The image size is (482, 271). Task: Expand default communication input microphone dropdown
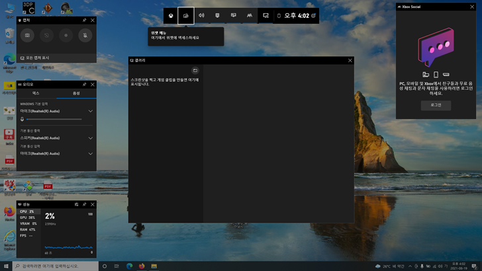pos(56,153)
